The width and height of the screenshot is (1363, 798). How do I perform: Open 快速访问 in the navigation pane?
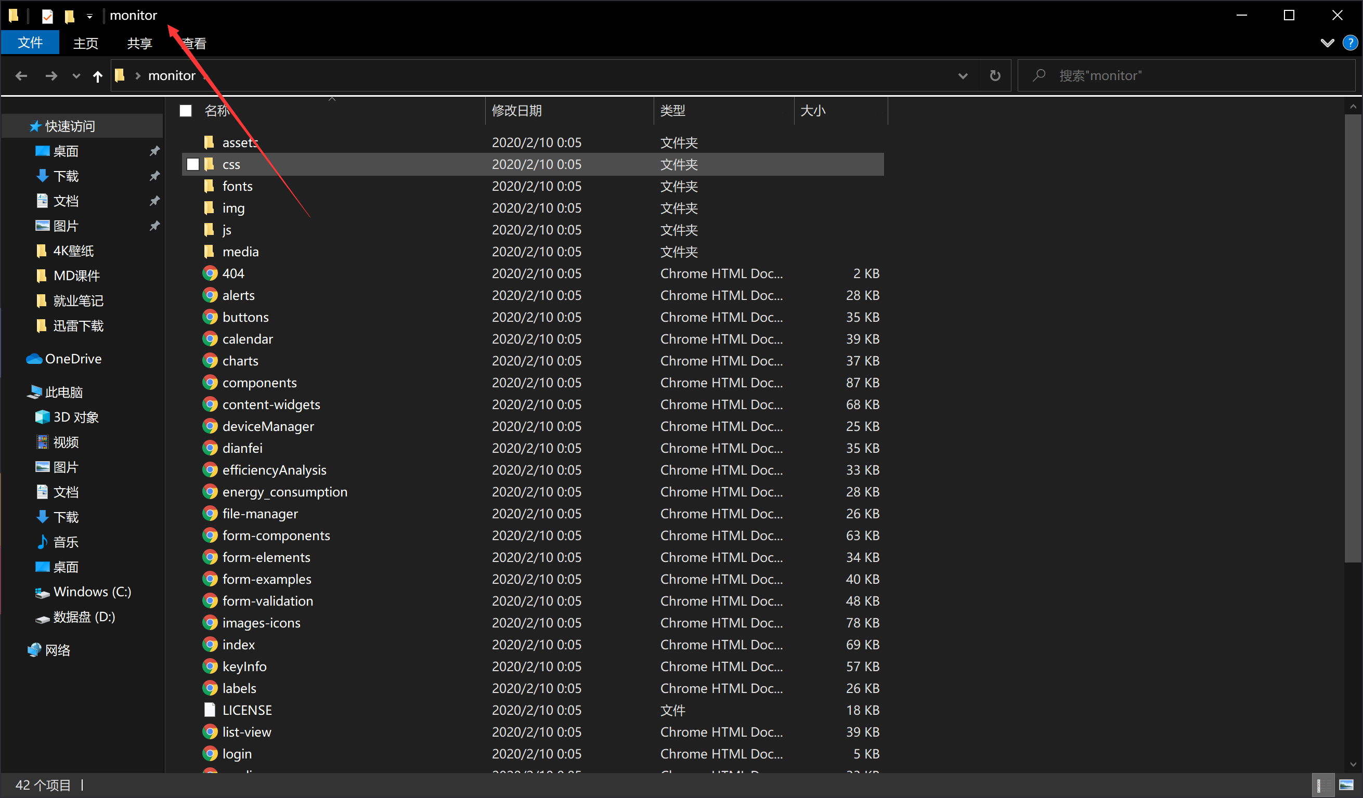point(82,126)
